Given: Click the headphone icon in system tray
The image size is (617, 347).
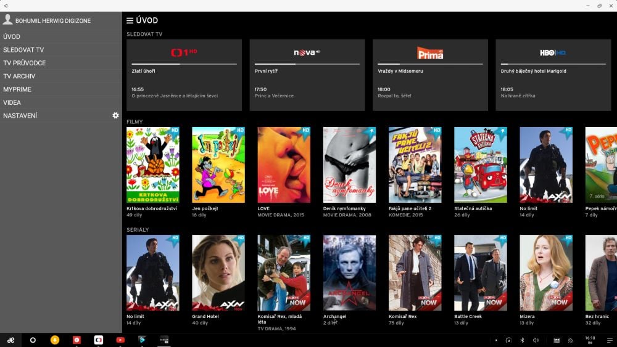Looking at the screenshot, I should pyautogui.click(x=509, y=340).
